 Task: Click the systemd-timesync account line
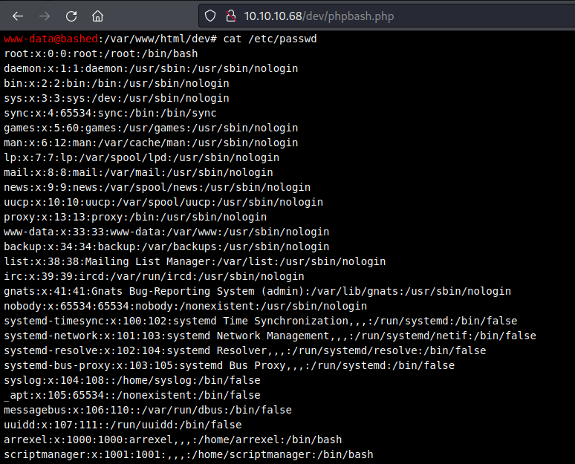[260, 321]
